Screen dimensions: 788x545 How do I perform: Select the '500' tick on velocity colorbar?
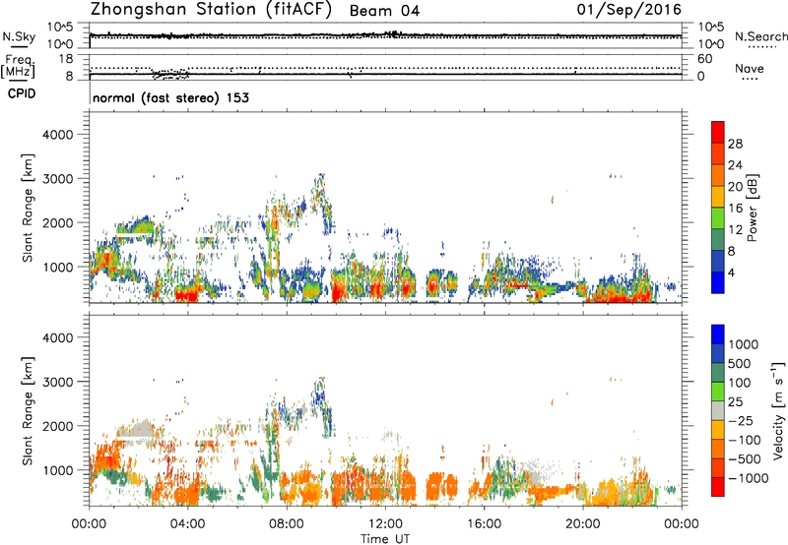[739, 364]
